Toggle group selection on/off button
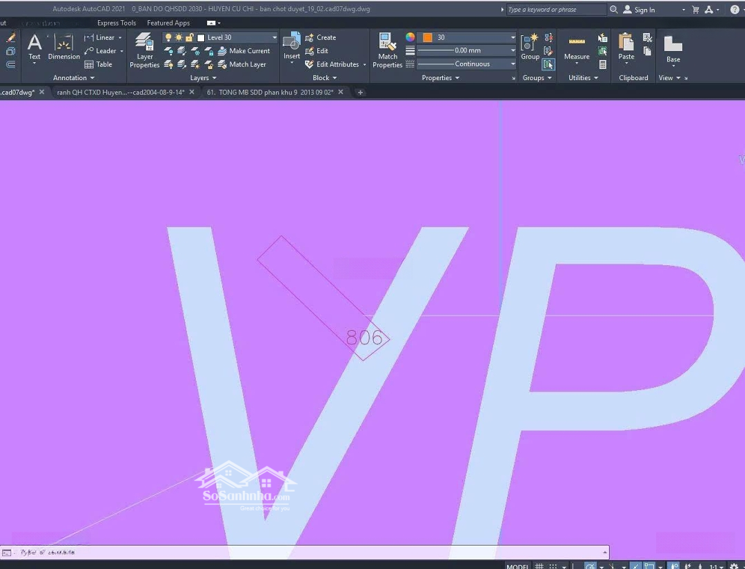Screen dimensions: 745x569 pos(548,64)
